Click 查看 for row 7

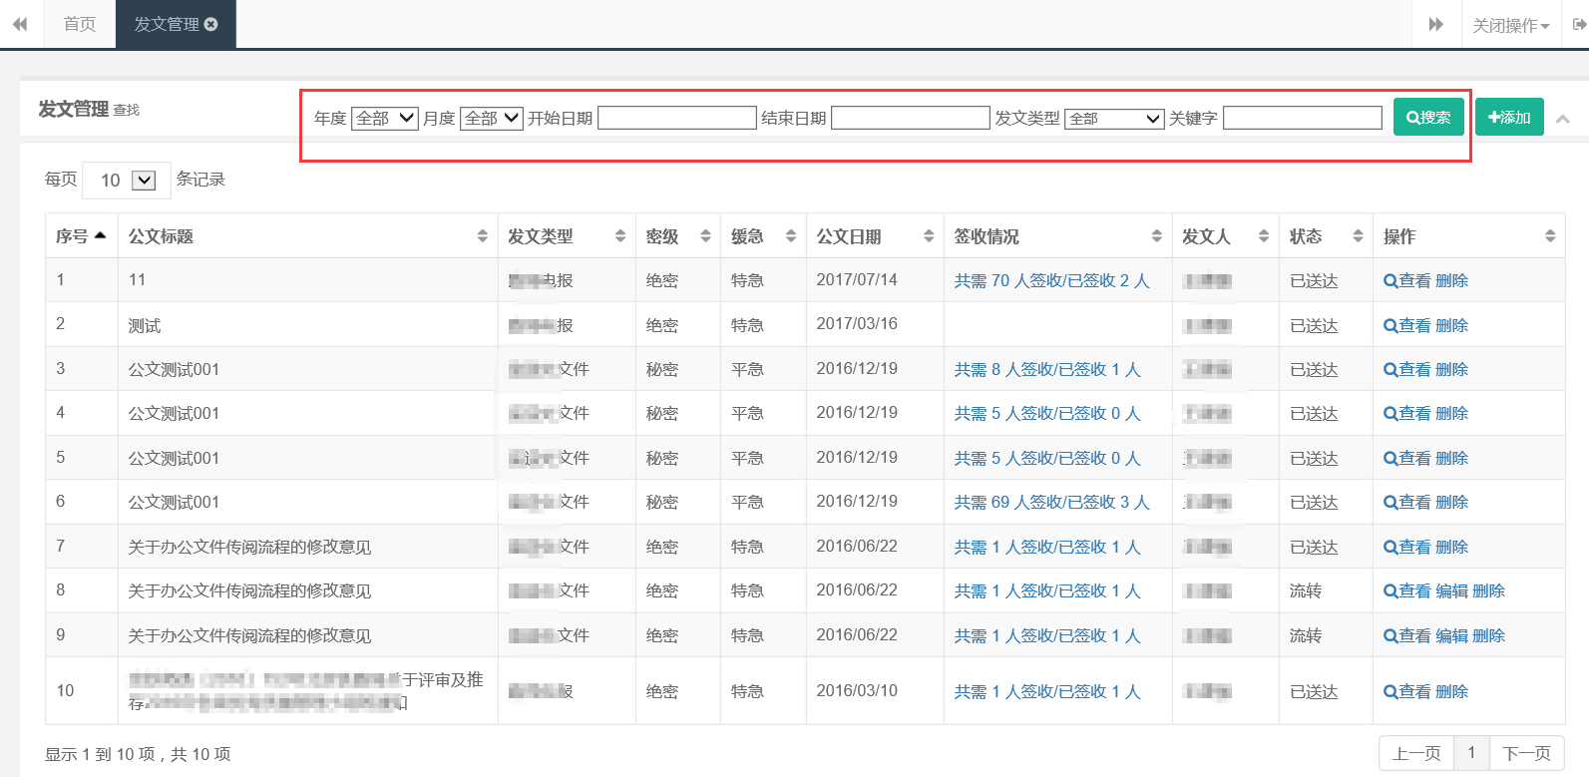click(1407, 547)
